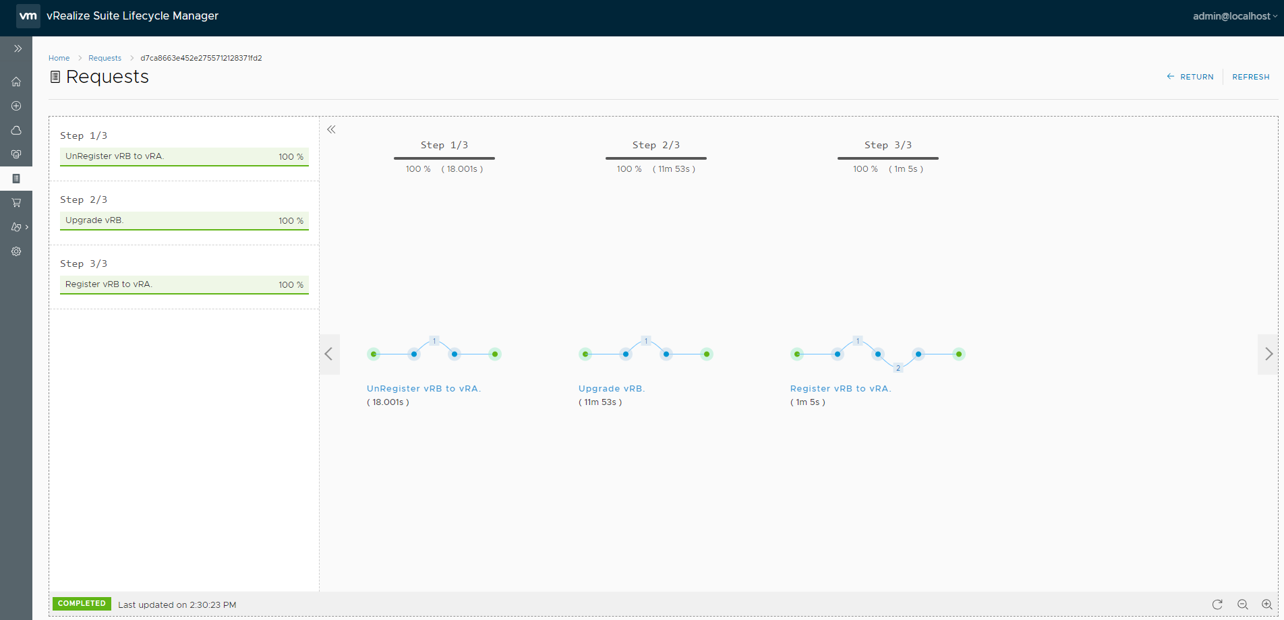Viewport: 1284px width, 620px height.
Task: Open Upgrade vRB graph link
Action: 612,389
